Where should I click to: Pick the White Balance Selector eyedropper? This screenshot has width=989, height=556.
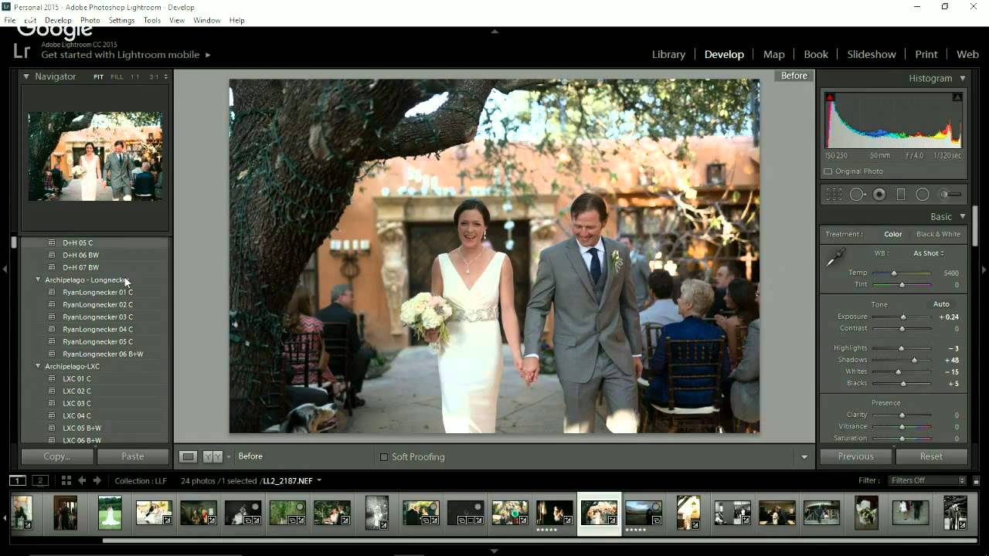[x=835, y=258]
